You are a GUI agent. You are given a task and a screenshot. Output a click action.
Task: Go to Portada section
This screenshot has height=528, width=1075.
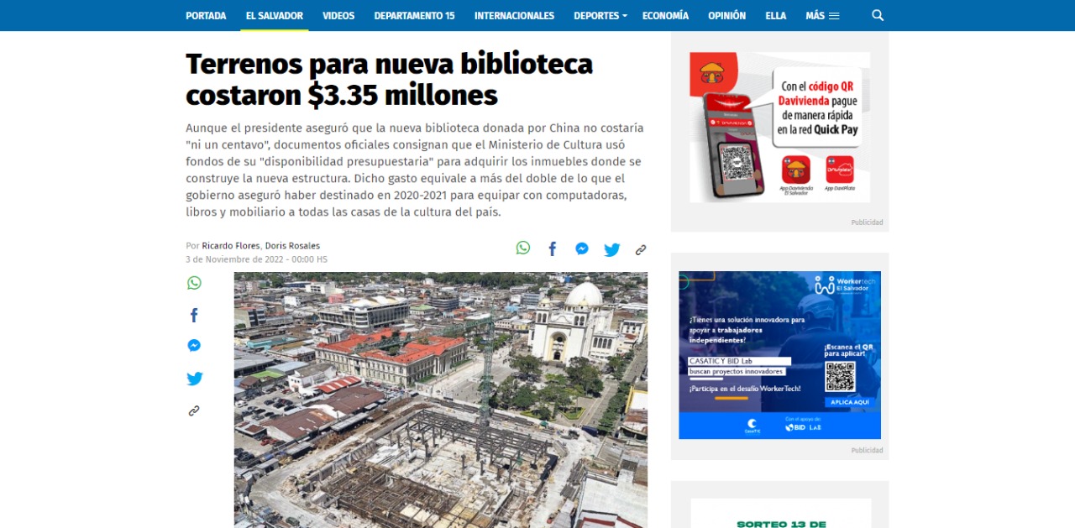pos(206,16)
